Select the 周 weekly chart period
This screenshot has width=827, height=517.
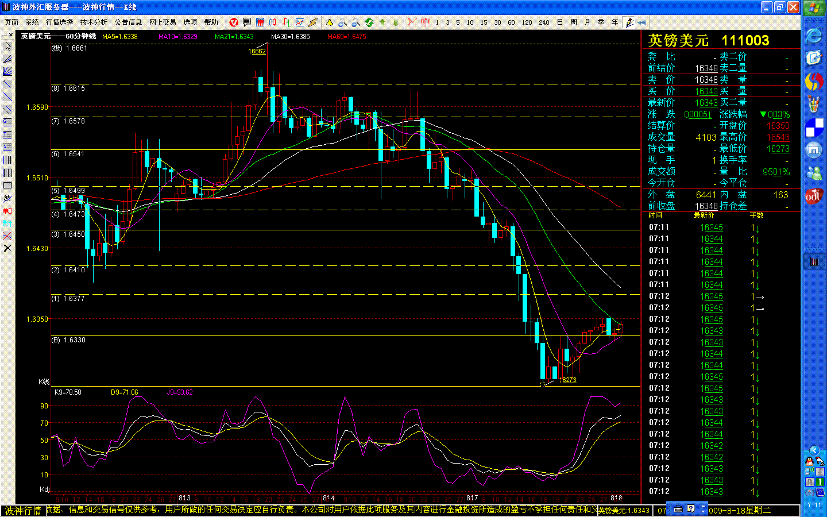pos(574,22)
